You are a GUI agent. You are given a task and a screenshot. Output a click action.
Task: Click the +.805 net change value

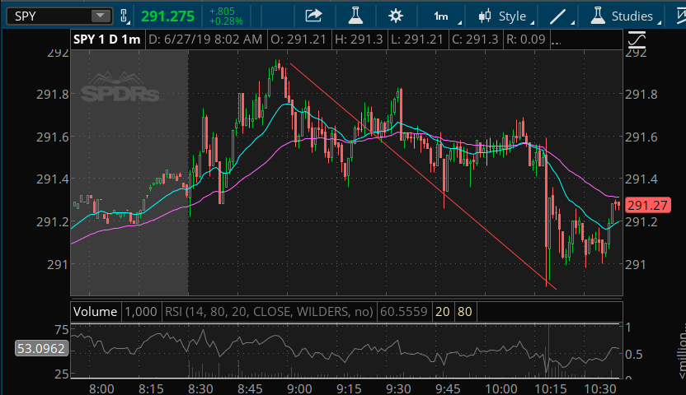222,12
